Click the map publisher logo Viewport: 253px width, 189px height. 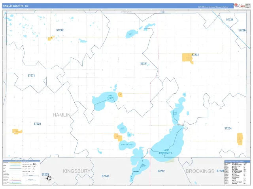(240, 6)
